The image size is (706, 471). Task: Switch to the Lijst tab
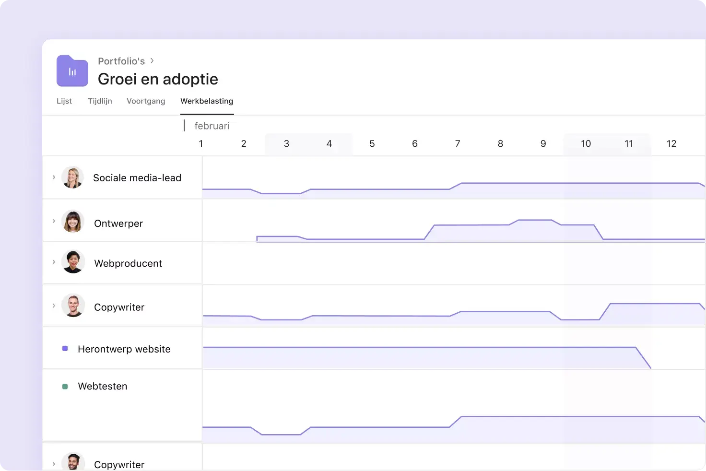tap(64, 101)
